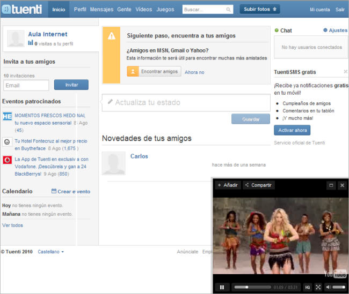
Task: Switch video to fullscreen mode
Action: point(318,288)
